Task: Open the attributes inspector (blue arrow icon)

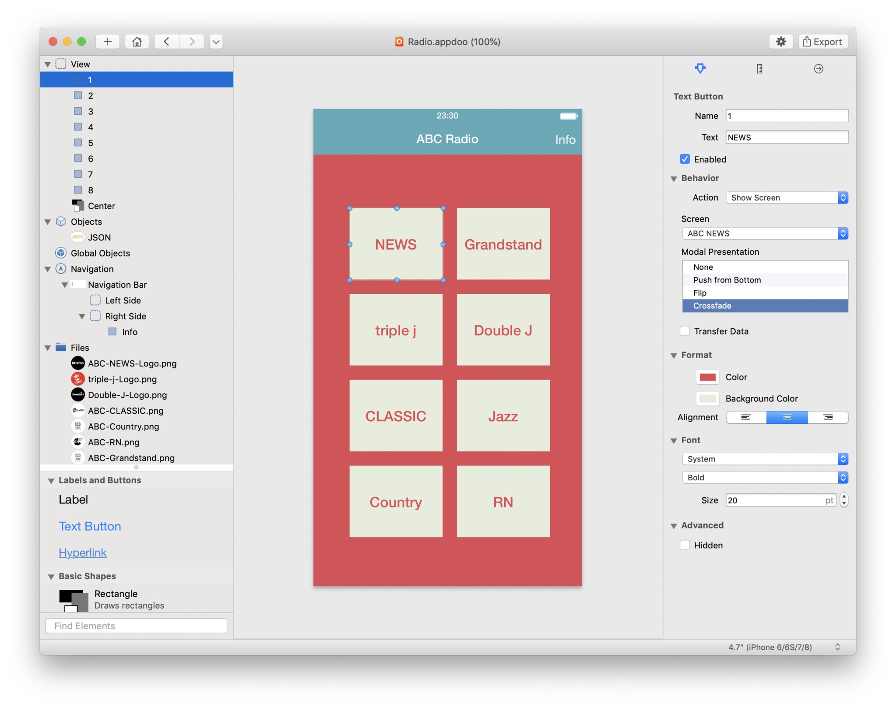Action: click(x=700, y=69)
